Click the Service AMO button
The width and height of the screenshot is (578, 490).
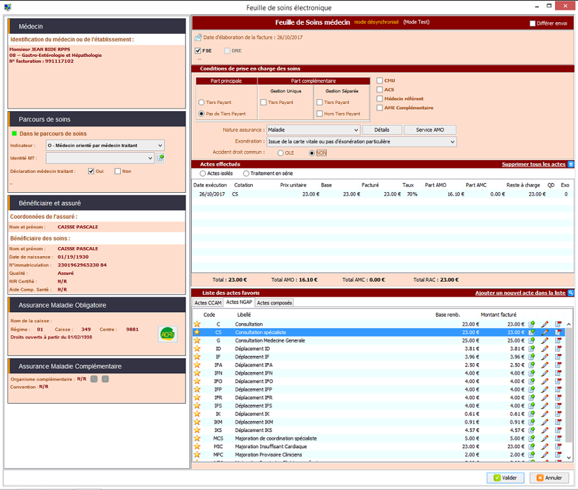[x=430, y=130]
